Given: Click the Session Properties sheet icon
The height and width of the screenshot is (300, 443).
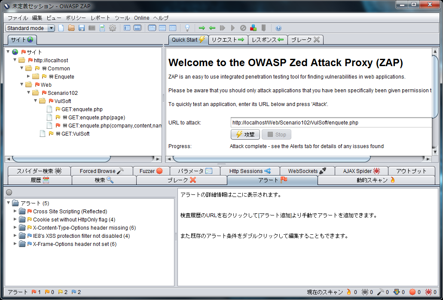Looking at the screenshot, I should 102,28.
